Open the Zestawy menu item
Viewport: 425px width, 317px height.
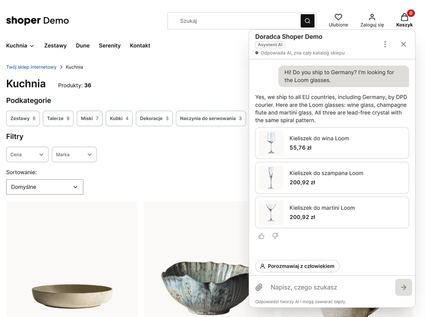55,46
